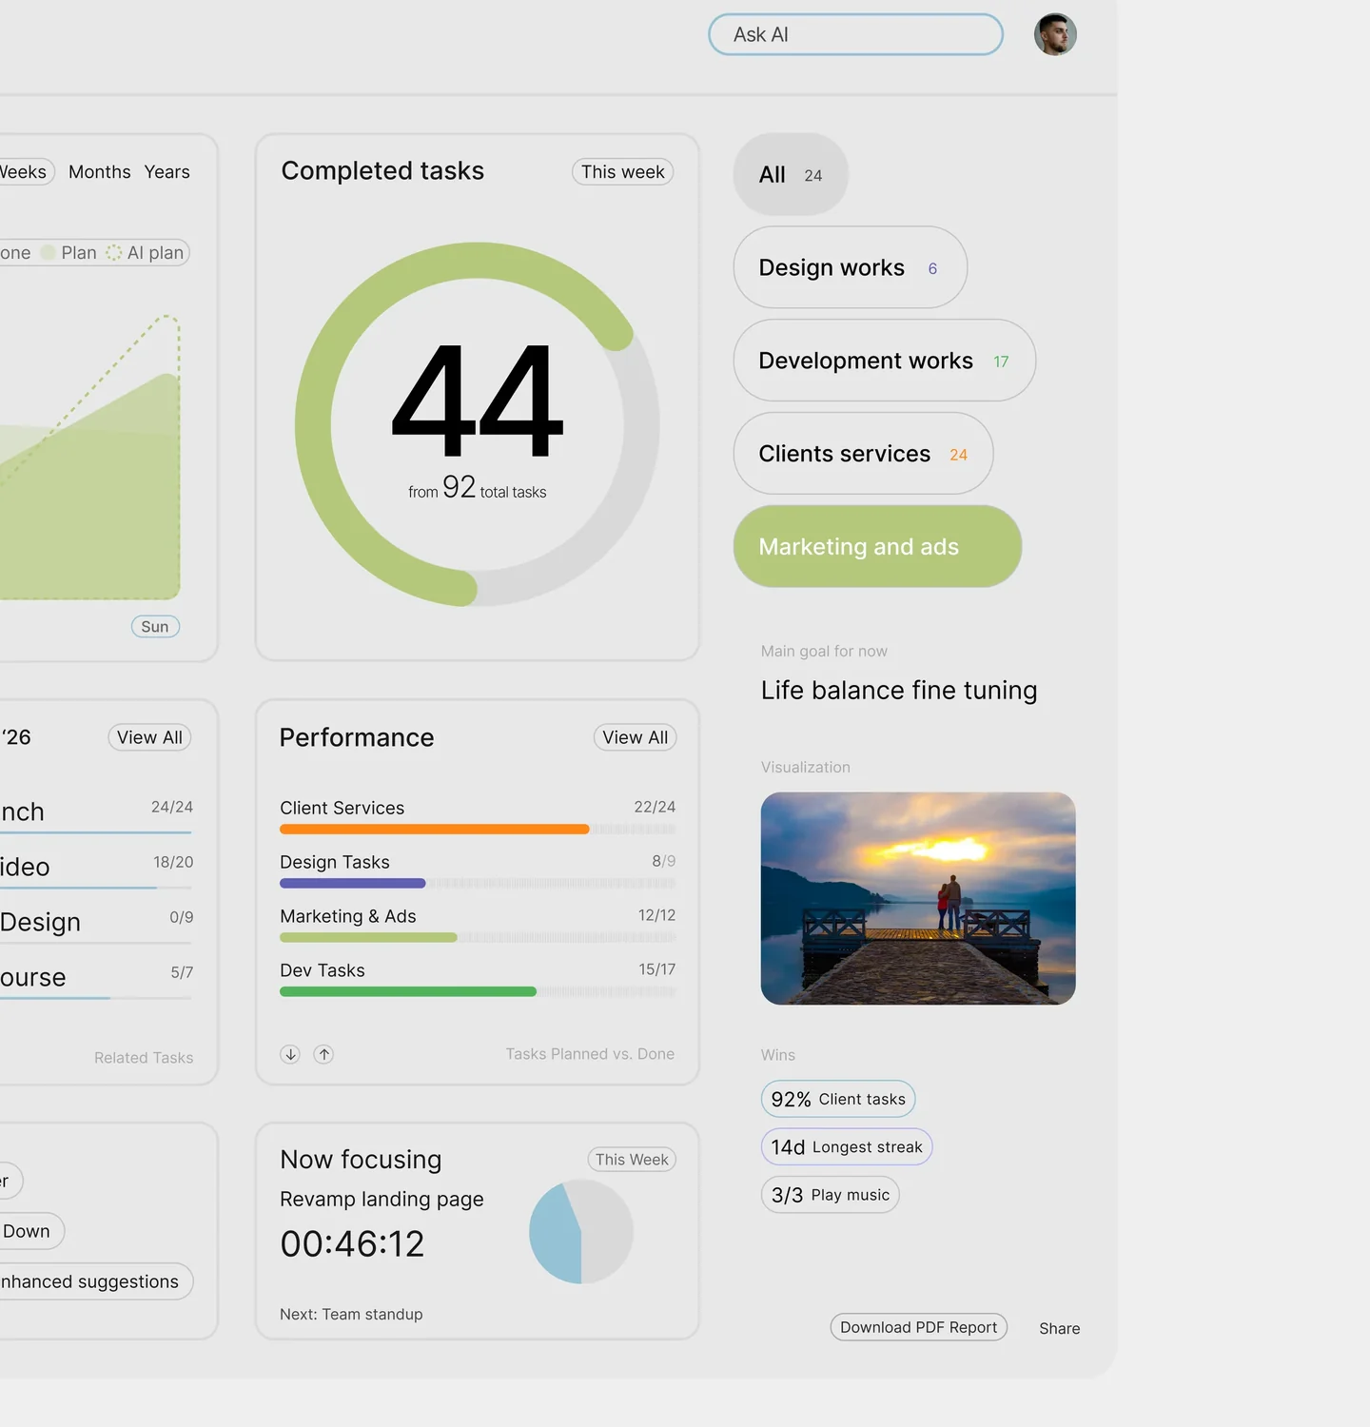Click View All in Performance card

pyautogui.click(x=636, y=737)
